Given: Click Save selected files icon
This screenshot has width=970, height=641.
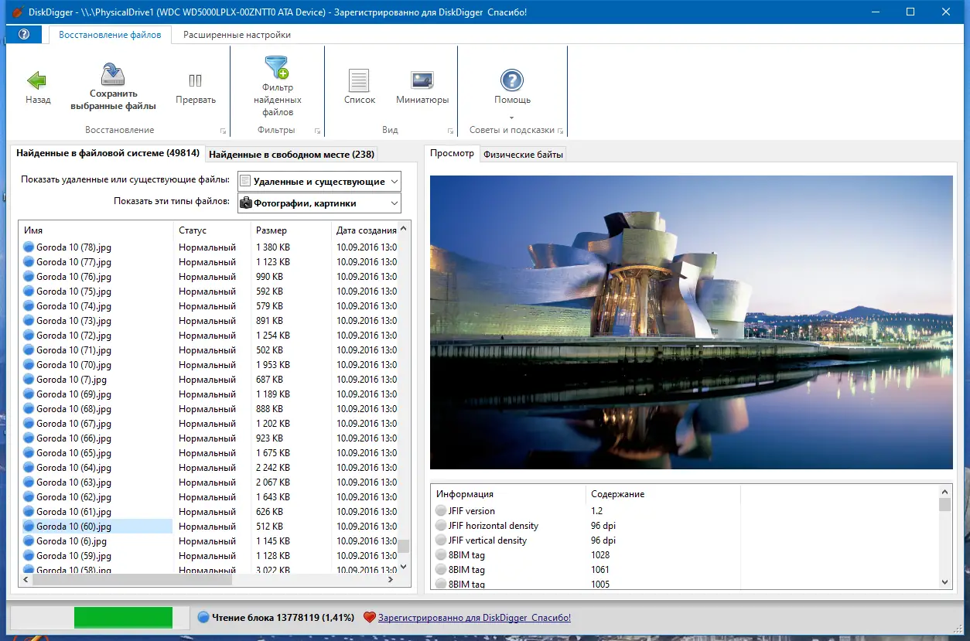Looking at the screenshot, I should (113, 76).
